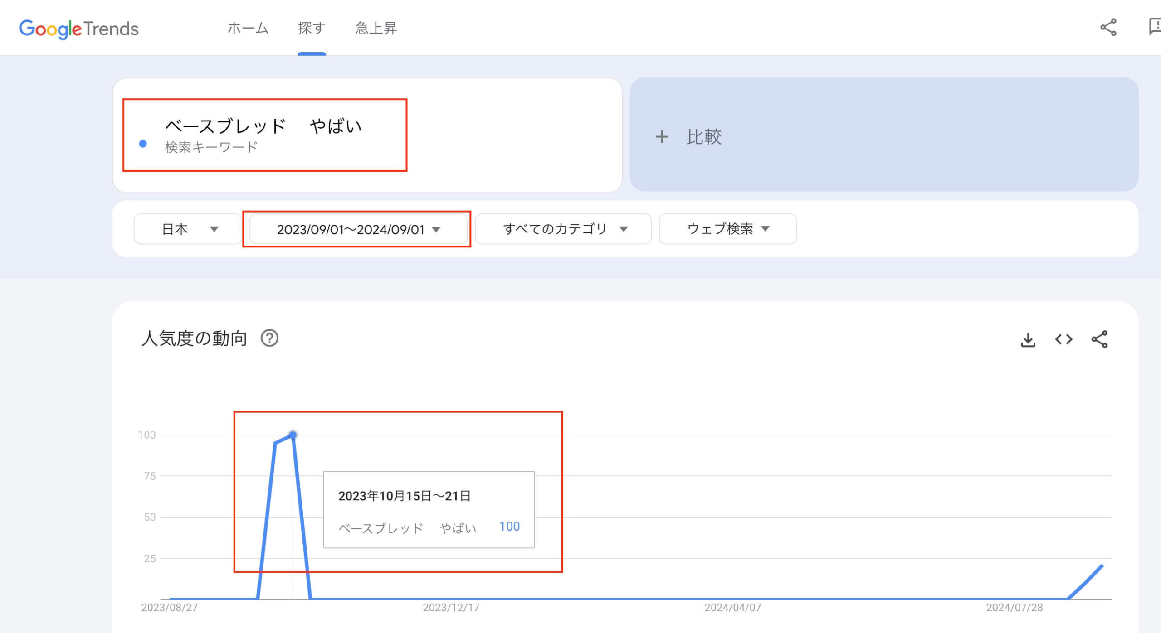
Task: Open the 日本 region dropdown
Action: (x=188, y=229)
